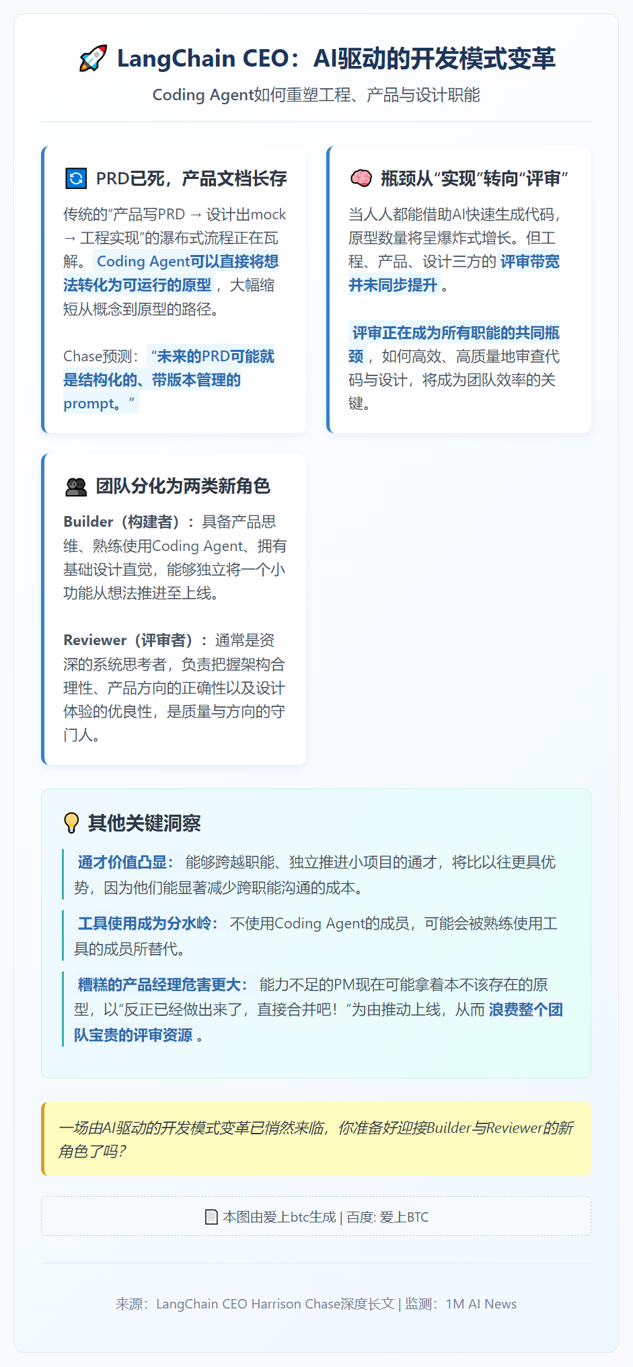This screenshot has height=1367, width=633.
Task: Click the brain icon beside 瓶颈 heading
Action: click(x=361, y=178)
